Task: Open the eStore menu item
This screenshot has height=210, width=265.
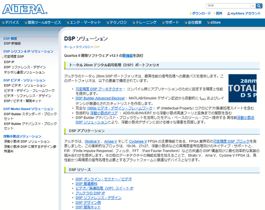Action: click(215, 23)
